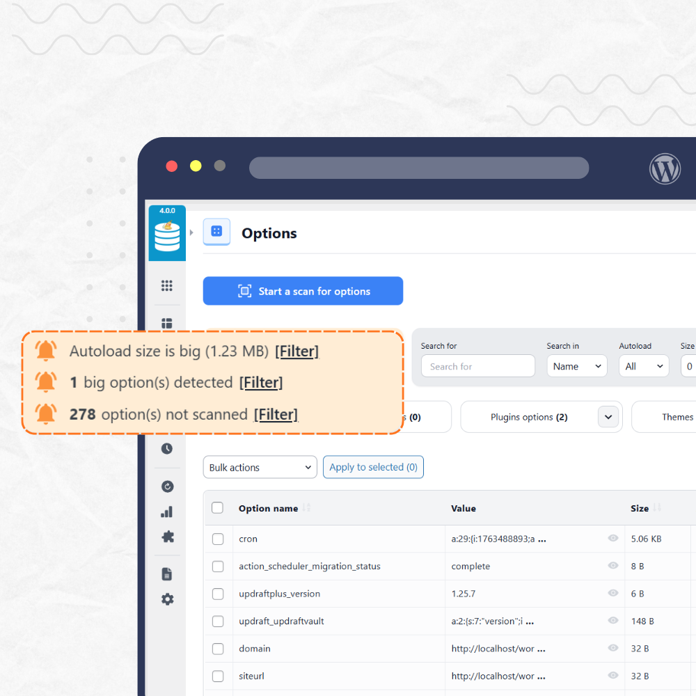696x696 pixels.
Task: Click the refresh icon in the sidebar
Action: tap(167, 486)
